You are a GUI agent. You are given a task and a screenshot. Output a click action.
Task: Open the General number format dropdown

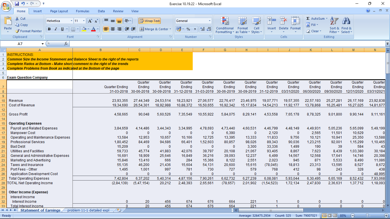[x=210, y=21]
